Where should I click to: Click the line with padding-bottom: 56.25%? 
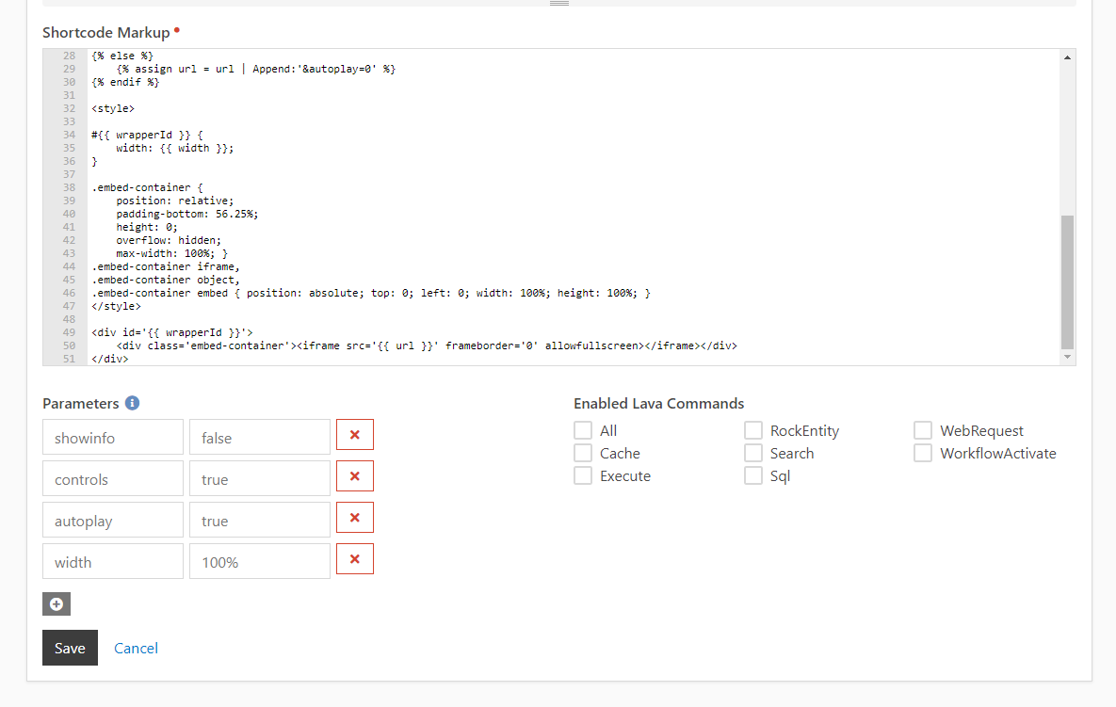coord(187,214)
